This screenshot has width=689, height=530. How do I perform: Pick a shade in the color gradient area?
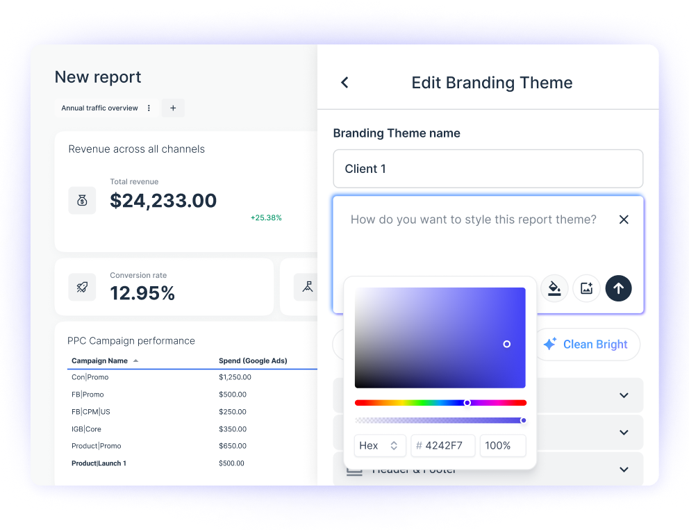tap(506, 342)
